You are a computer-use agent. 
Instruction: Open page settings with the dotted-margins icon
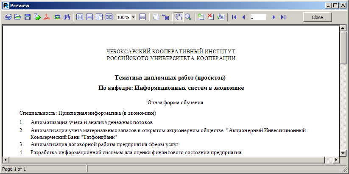click(155, 17)
